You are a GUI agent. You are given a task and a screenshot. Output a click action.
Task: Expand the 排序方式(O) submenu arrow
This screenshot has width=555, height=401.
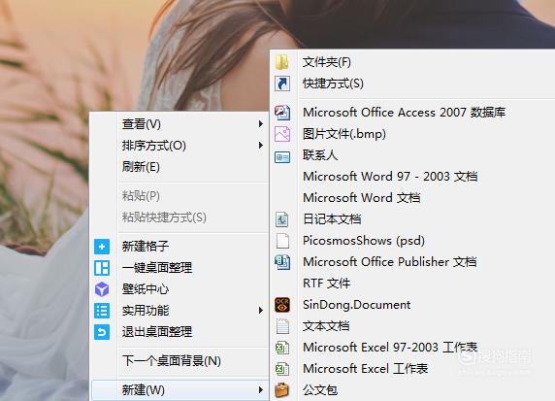[261, 146]
